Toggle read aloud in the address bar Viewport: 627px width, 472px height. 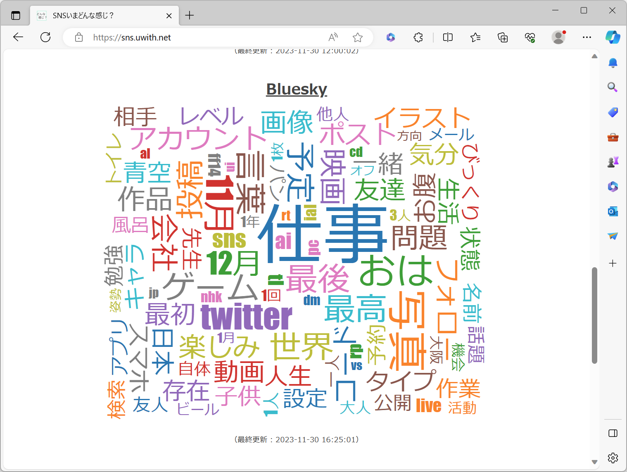pos(333,37)
